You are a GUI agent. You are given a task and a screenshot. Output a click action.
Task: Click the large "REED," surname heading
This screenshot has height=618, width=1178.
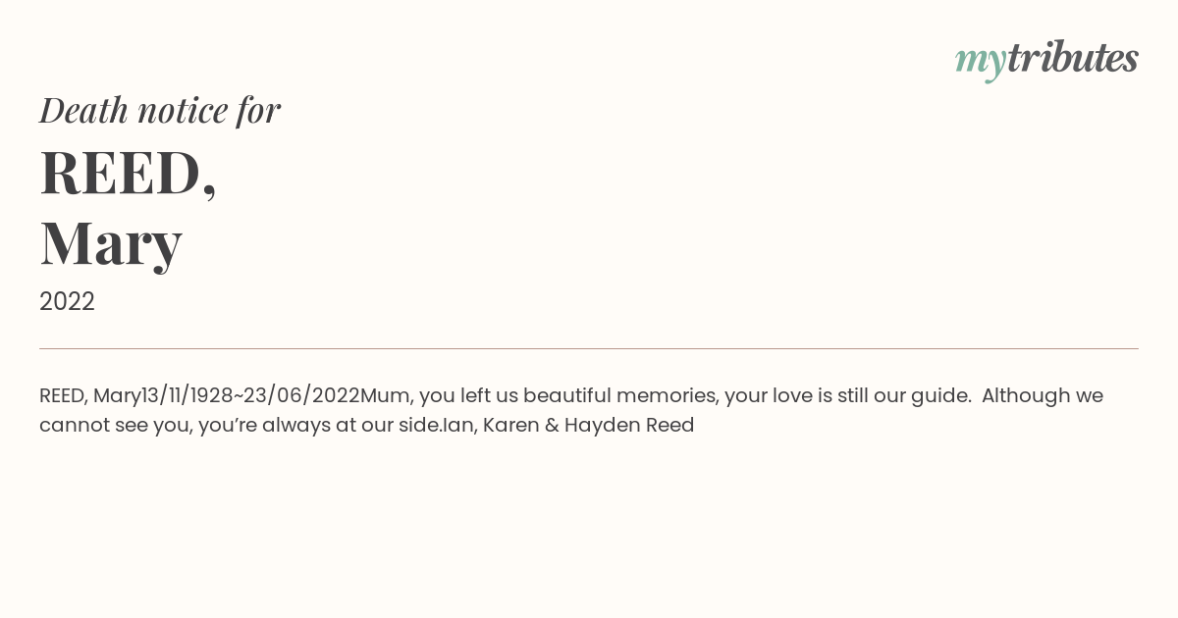tap(128, 174)
